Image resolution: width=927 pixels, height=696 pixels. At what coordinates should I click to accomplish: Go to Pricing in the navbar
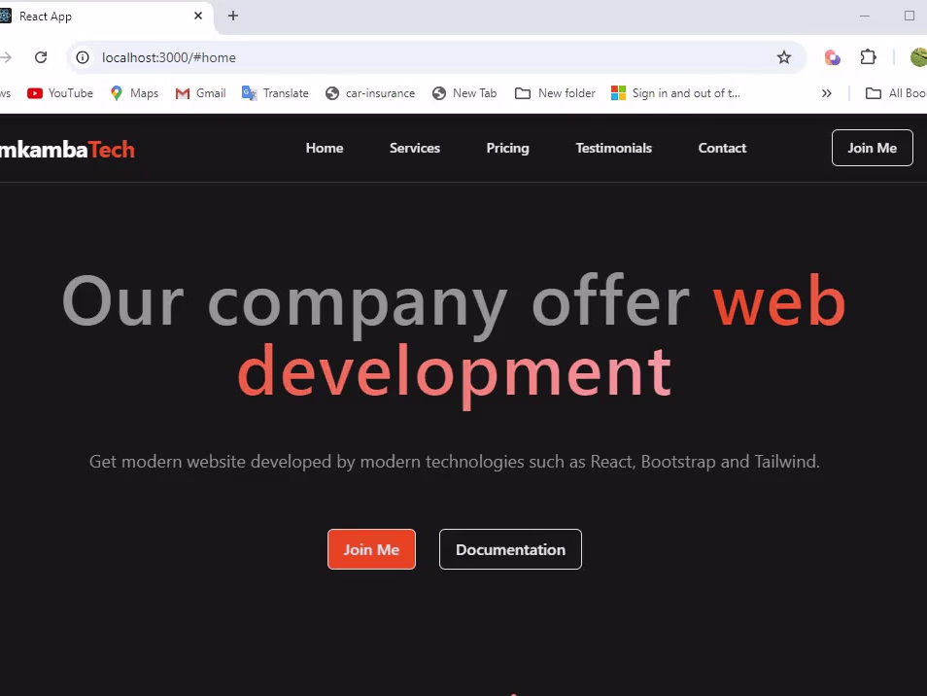507,149
